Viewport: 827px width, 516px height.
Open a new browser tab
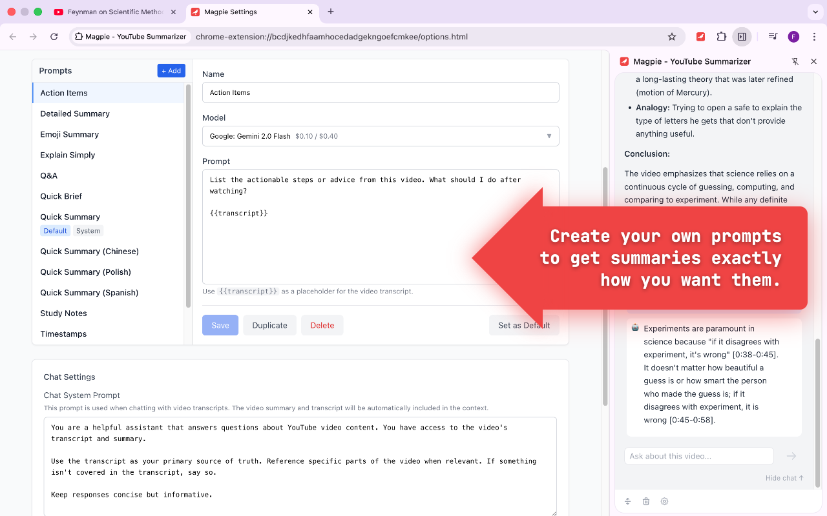[x=331, y=12]
